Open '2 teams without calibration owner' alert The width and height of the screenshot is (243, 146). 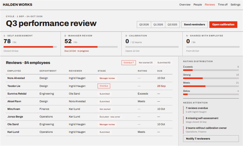coord(211,130)
